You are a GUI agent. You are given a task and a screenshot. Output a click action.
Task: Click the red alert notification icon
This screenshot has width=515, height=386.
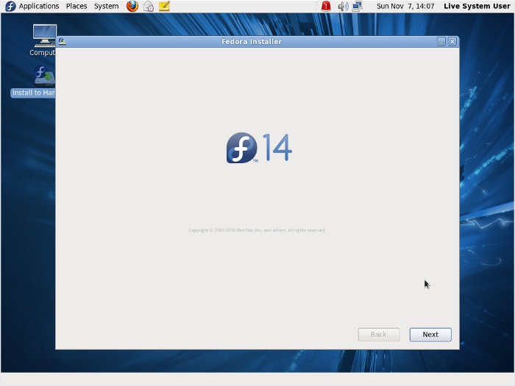point(326,6)
